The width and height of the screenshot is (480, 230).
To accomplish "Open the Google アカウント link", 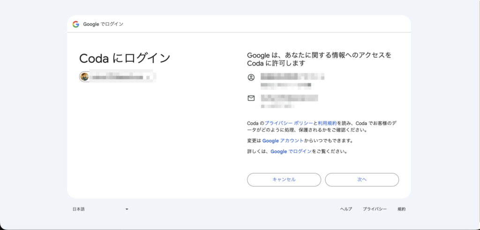I will (283, 141).
